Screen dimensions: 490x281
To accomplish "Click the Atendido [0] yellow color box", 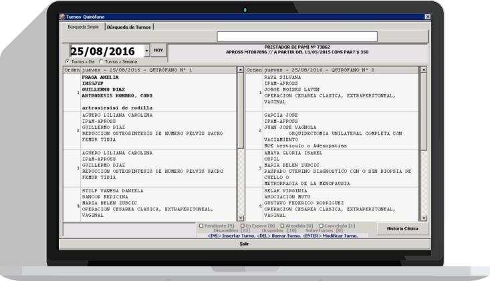I will coord(282,226).
